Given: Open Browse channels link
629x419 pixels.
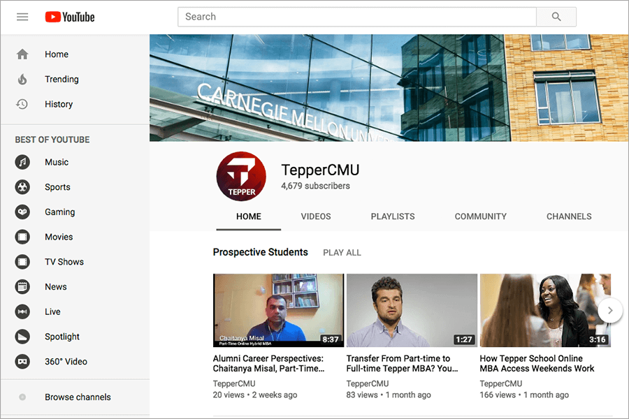Looking at the screenshot, I should click(78, 397).
